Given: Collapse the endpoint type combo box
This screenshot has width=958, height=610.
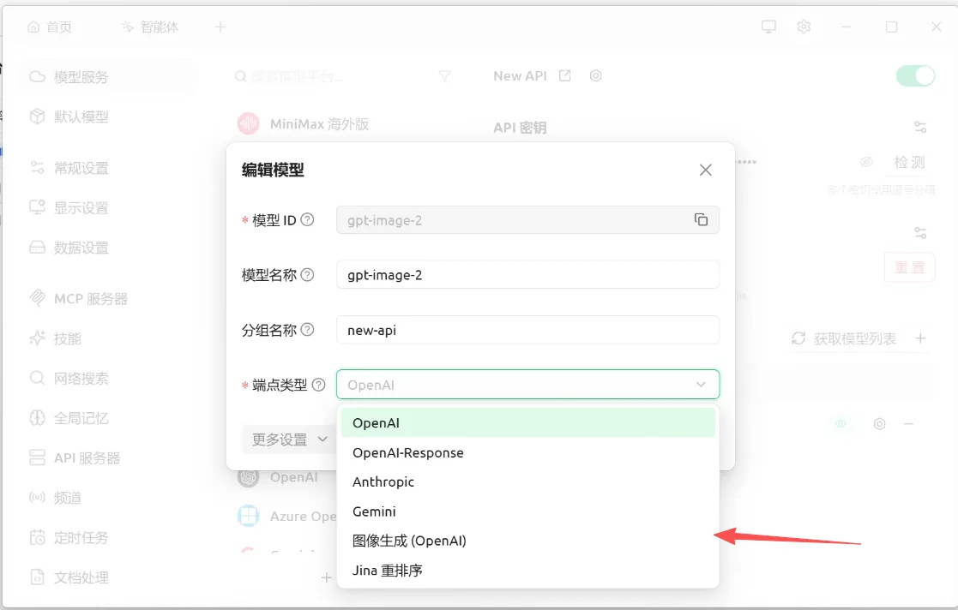Looking at the screenshot, I should point(527,385).
